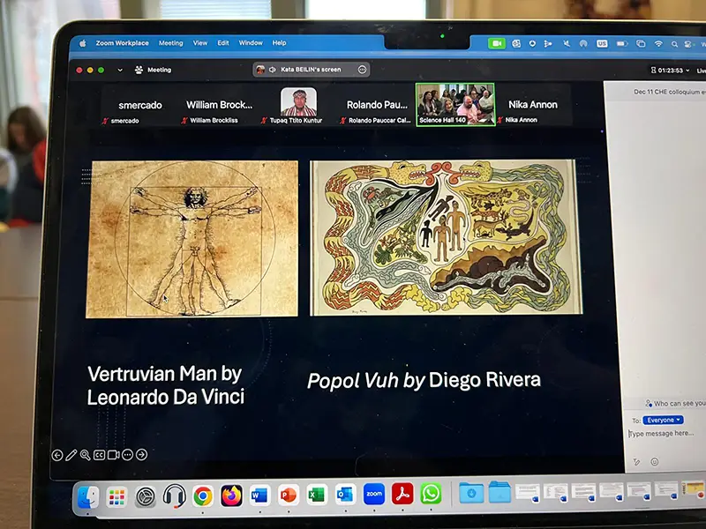Expand the chevron beside window controls

120,70
